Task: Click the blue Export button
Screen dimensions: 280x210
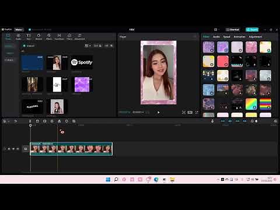Action: tap(252, 30)
